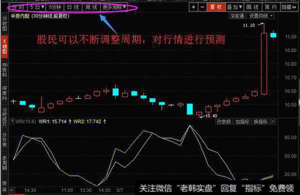Select K线图 in left sidebar
300x195 pixels.
tap(4, 46)
